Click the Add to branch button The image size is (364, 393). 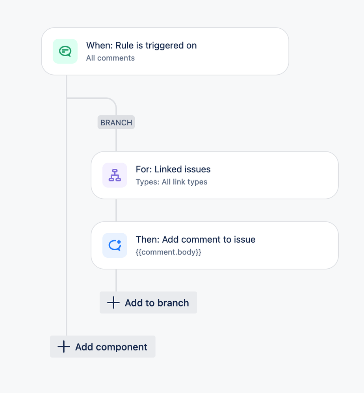coord(149,303)
